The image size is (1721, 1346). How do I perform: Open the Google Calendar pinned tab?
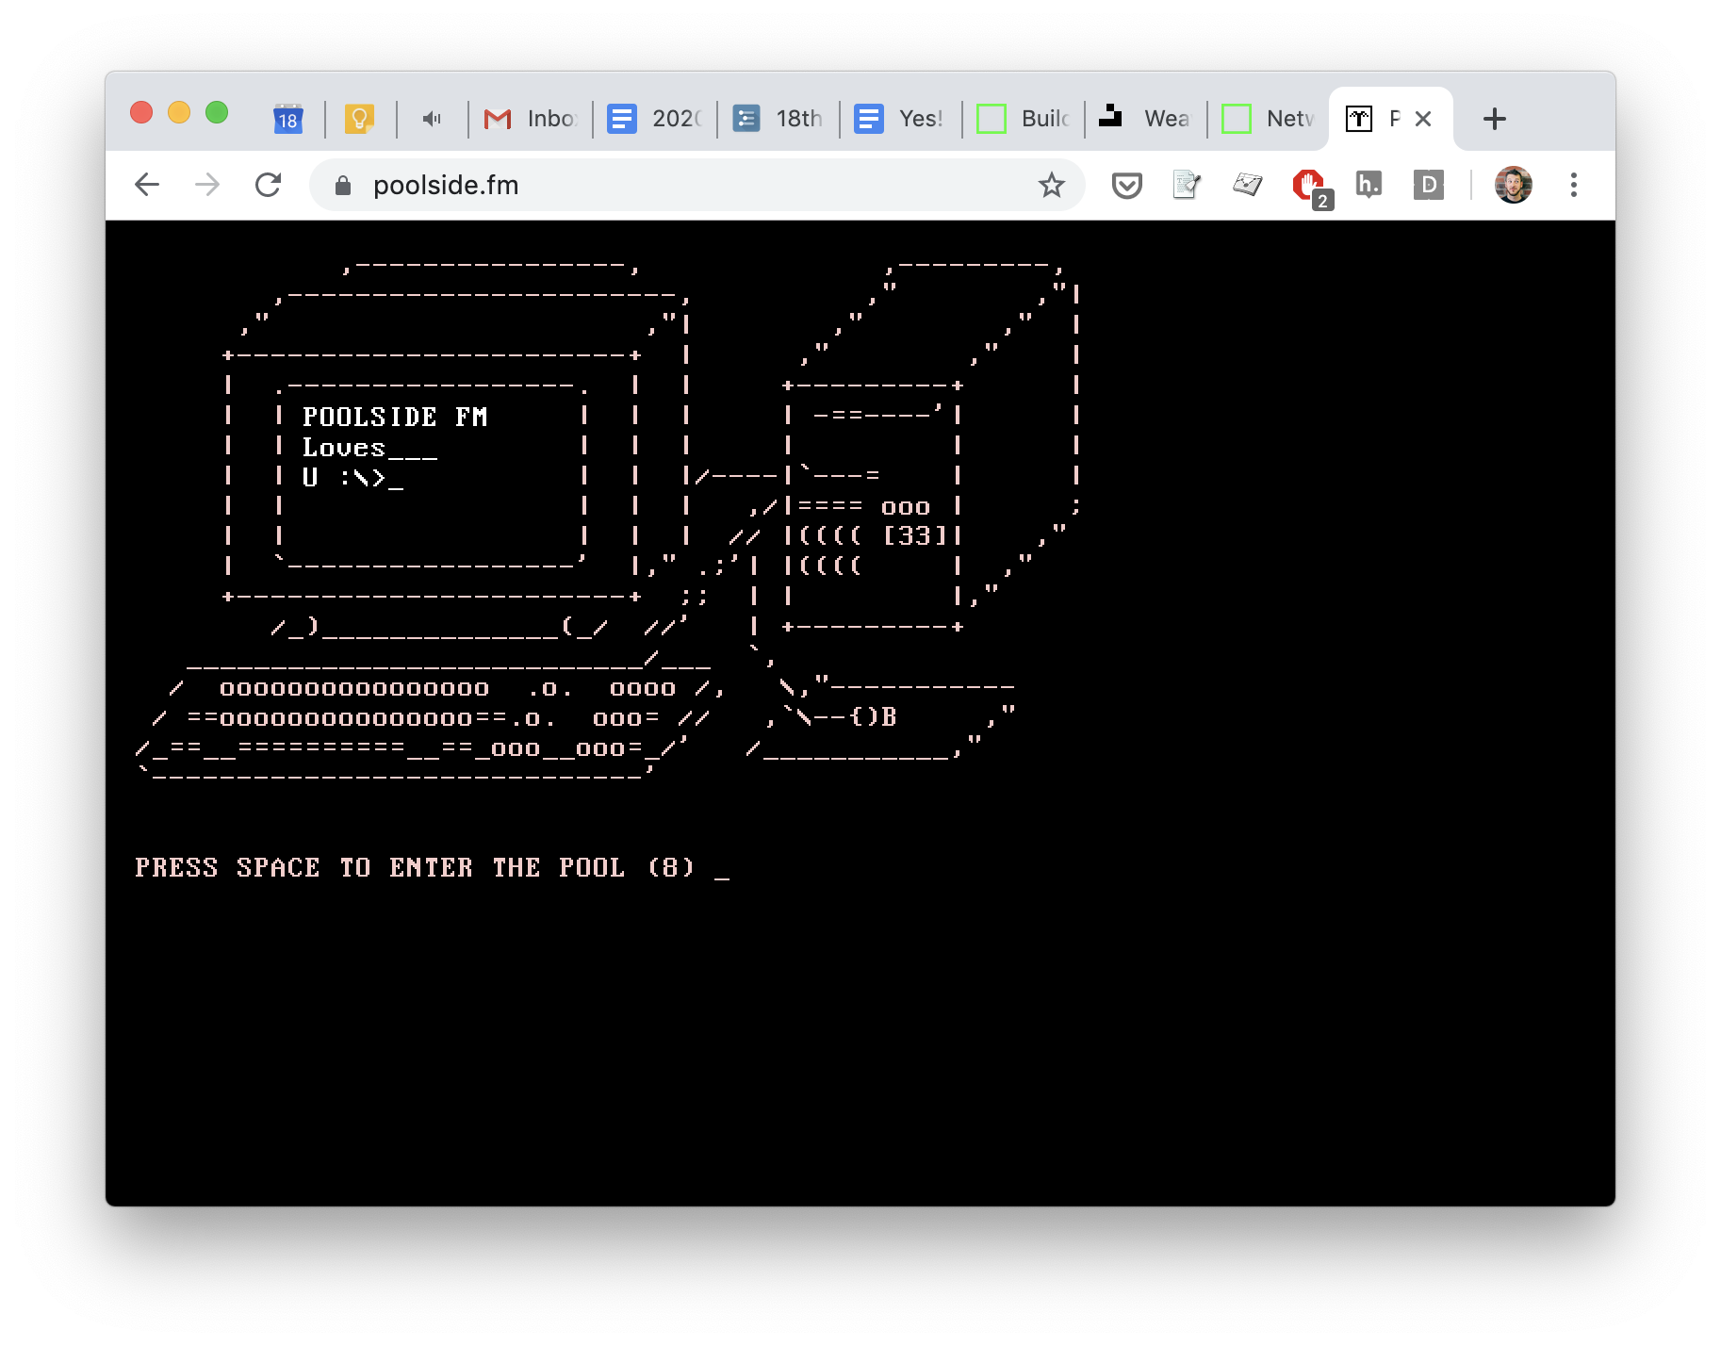coord(288,119)
